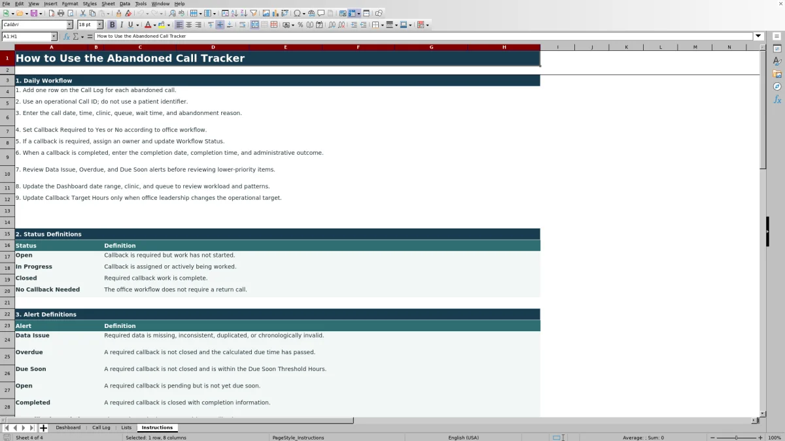Toggle Align Left
785x441 pixels.
(179, 25)
